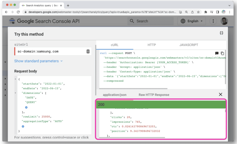Switch to the JAVASCRIPT code tab
This screenshot has width=237, height=144.
(188, 45)
